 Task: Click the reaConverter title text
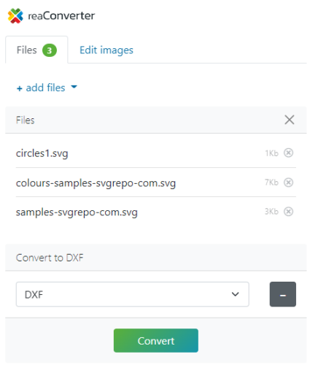click(61, 16)
